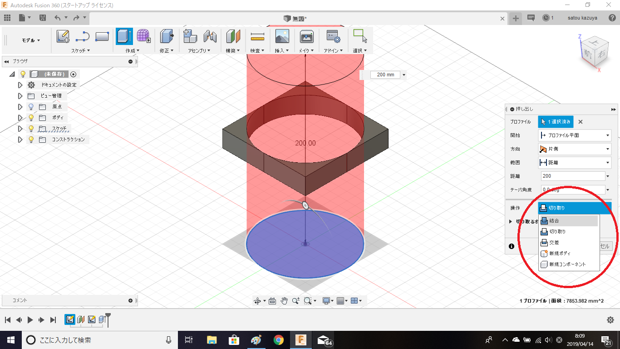Open the 方向 片側 dropdown
This screenshot has width=620, height=349.
point(575,149)
